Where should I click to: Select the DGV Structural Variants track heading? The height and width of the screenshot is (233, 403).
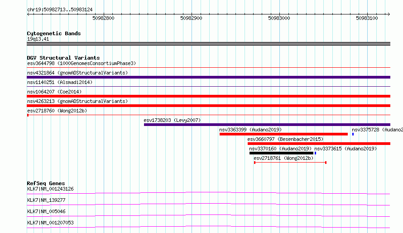63,58
